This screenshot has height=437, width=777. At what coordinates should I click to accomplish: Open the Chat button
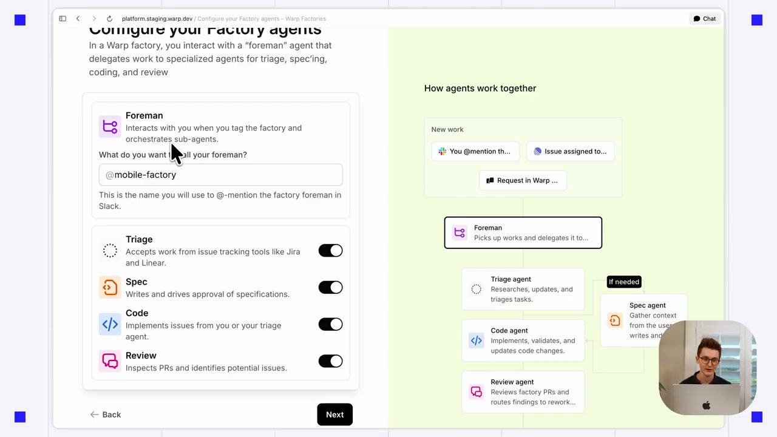point(705,19)
